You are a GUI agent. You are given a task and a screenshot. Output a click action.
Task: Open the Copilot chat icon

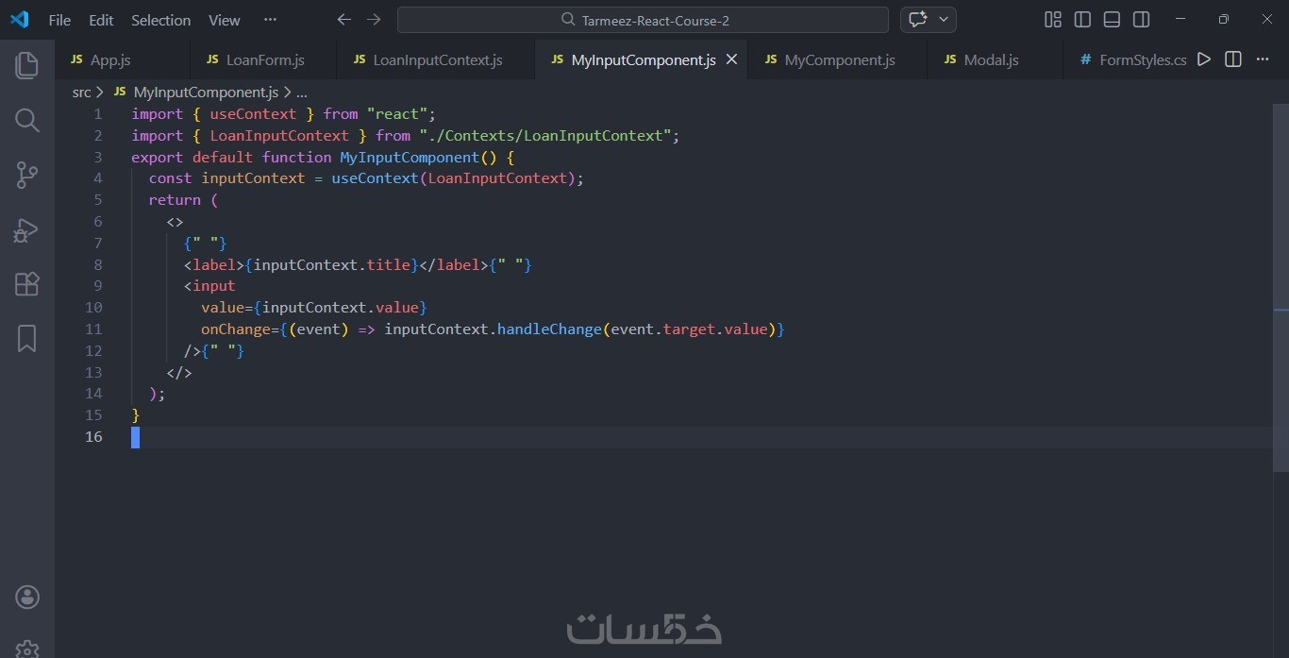click(917, 20)
